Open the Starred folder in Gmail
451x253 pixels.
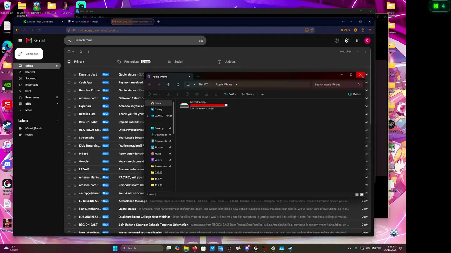tap(30, 72)
